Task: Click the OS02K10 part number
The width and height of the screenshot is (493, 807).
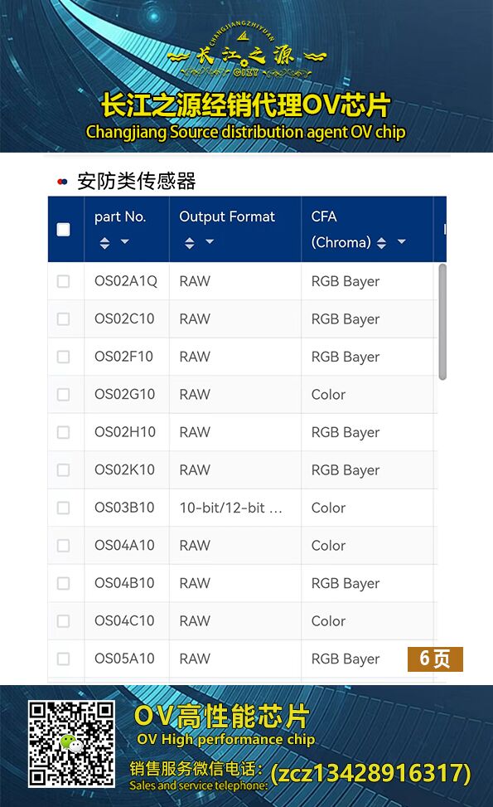Action: [124, 470]
